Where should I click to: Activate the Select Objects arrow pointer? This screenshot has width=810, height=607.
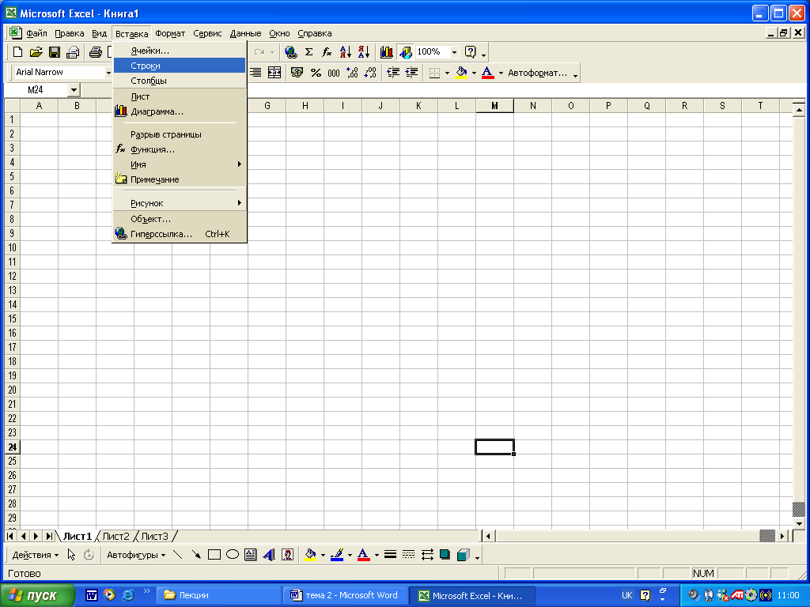click(71, 556)
